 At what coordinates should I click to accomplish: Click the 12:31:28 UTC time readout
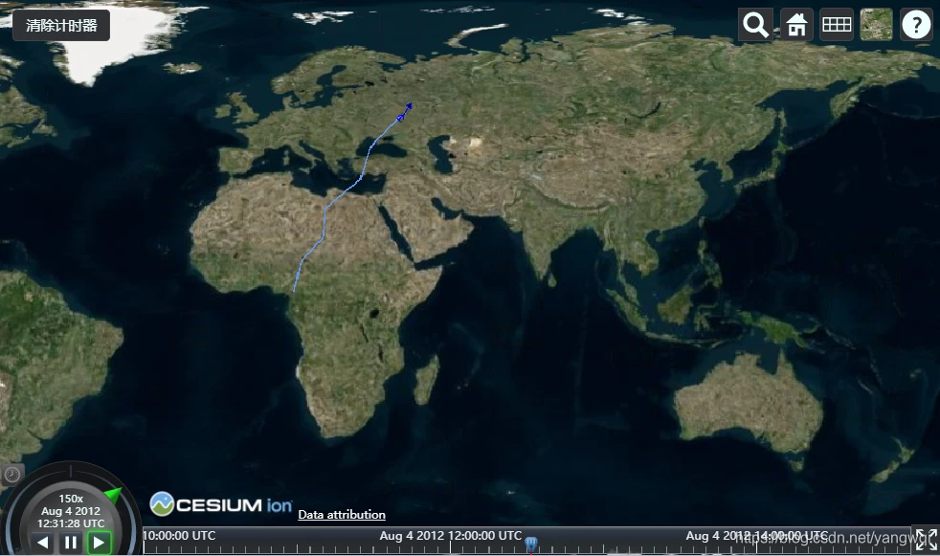click(71, 523)
